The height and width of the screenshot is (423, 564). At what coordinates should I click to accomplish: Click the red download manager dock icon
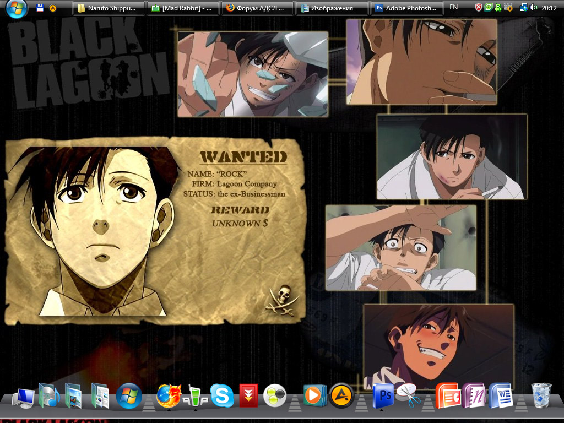tap(248, 395)
